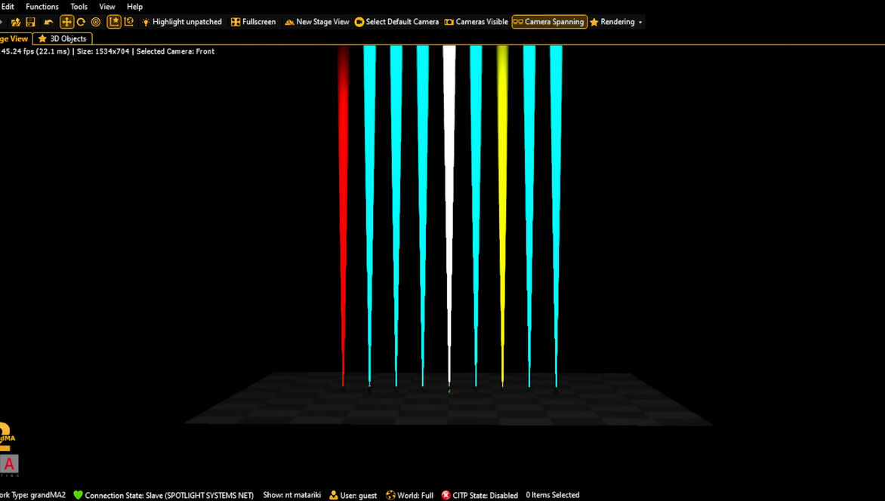Toggle Cameras Visible option
The width and height of the screenshot is (885, 501).
point(476,22)
